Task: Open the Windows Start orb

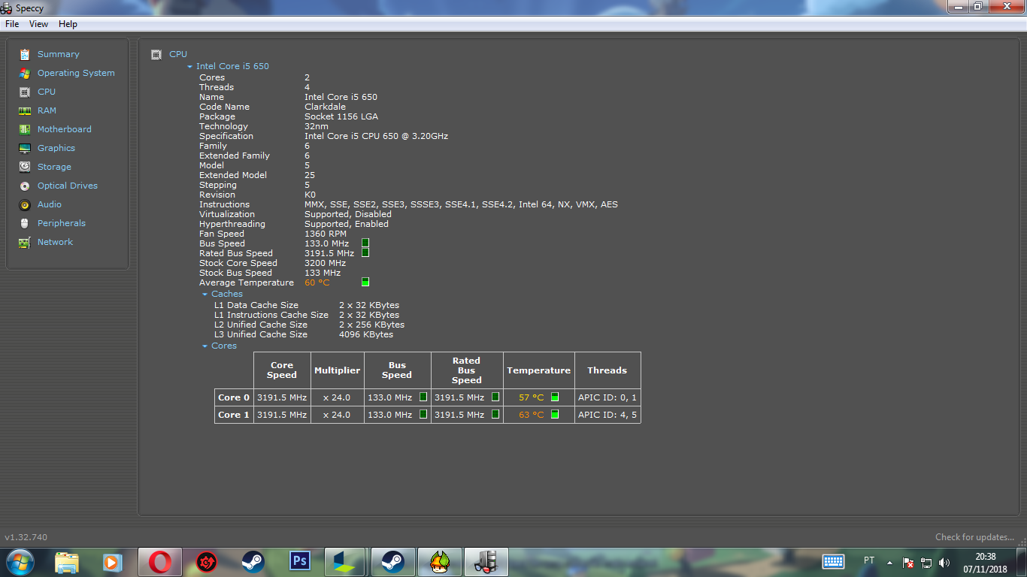Action: coord(20,562)
